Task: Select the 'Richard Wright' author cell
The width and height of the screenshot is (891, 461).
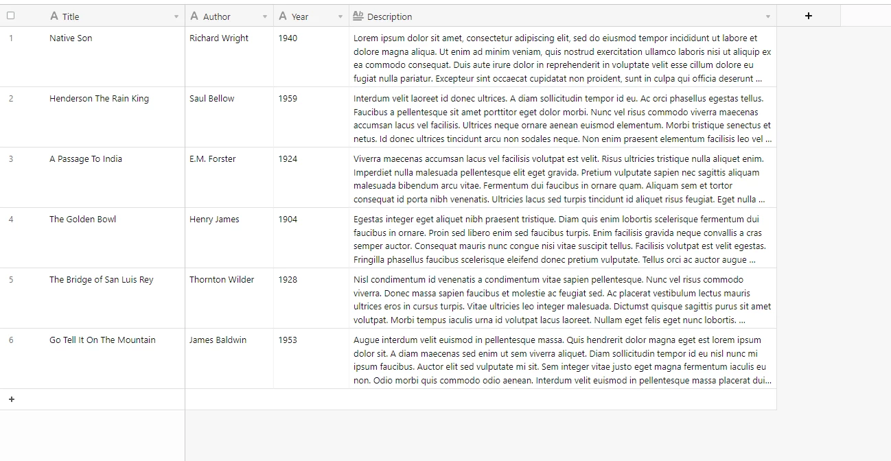Action: (229, 57)
